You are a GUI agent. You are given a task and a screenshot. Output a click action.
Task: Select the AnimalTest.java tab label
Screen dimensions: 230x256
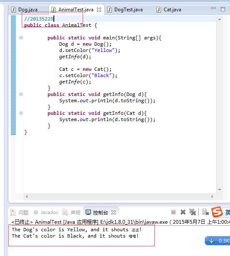click(76, 10)
